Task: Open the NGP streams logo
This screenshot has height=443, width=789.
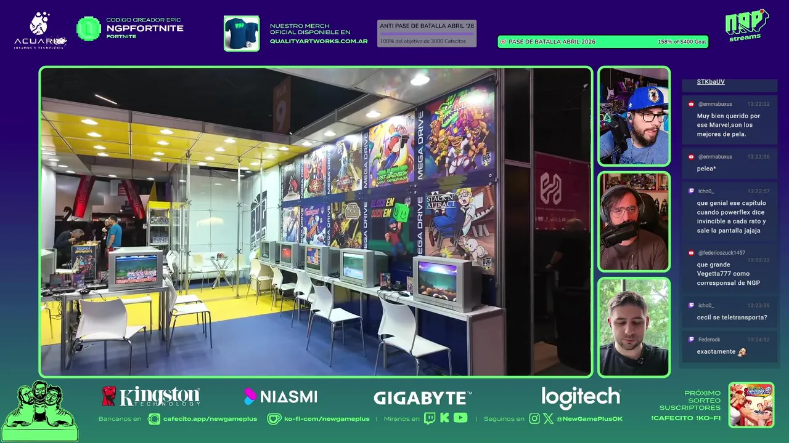Action: pyautogui.click(x=746, y=25)
